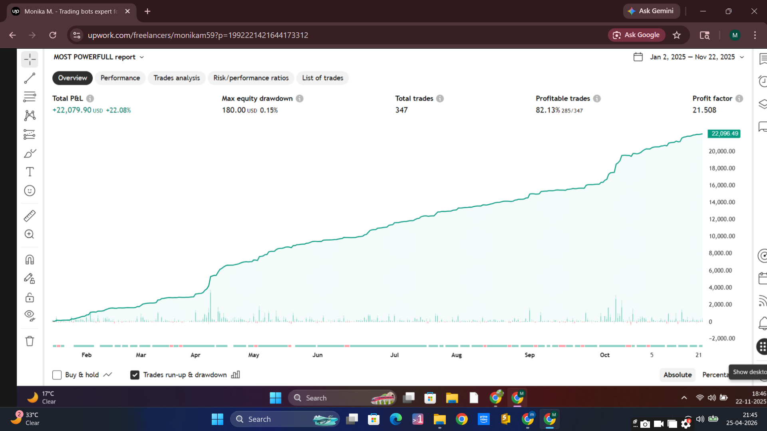
Task: Open a new tab with plus button
Action: point(147,11)
